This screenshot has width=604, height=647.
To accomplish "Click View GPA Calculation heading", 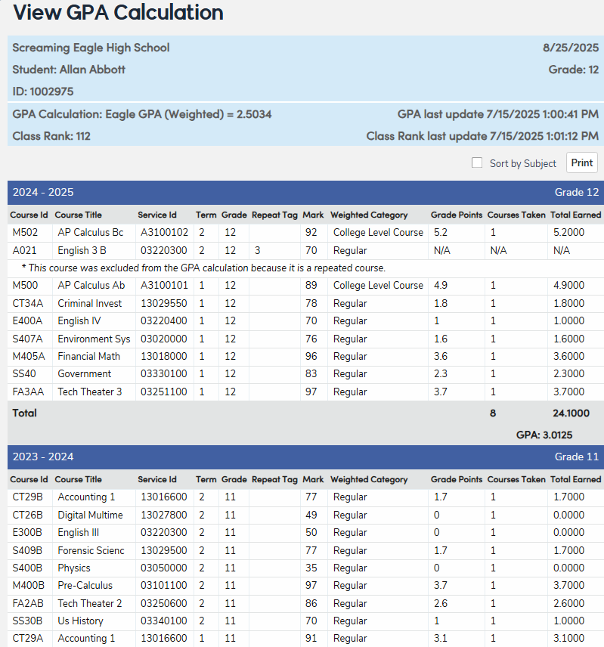I will 119,12.
